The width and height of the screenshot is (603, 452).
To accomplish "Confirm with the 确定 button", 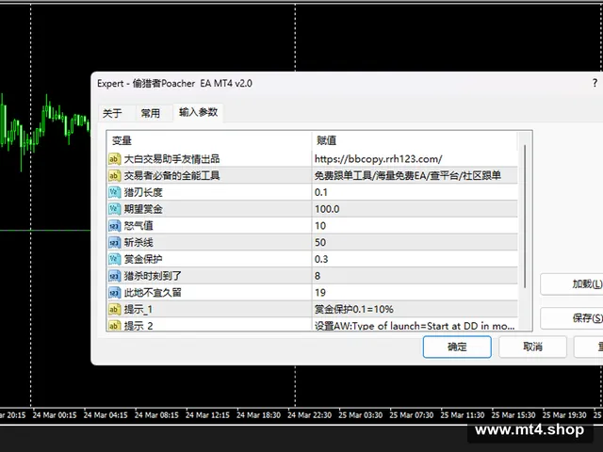I will click(457, 347).
